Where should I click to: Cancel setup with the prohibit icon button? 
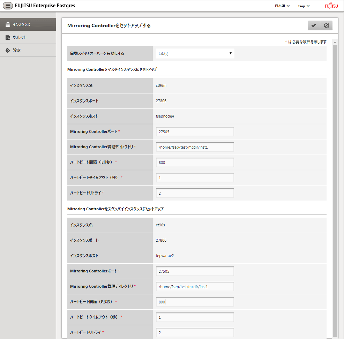pos(326,25)
